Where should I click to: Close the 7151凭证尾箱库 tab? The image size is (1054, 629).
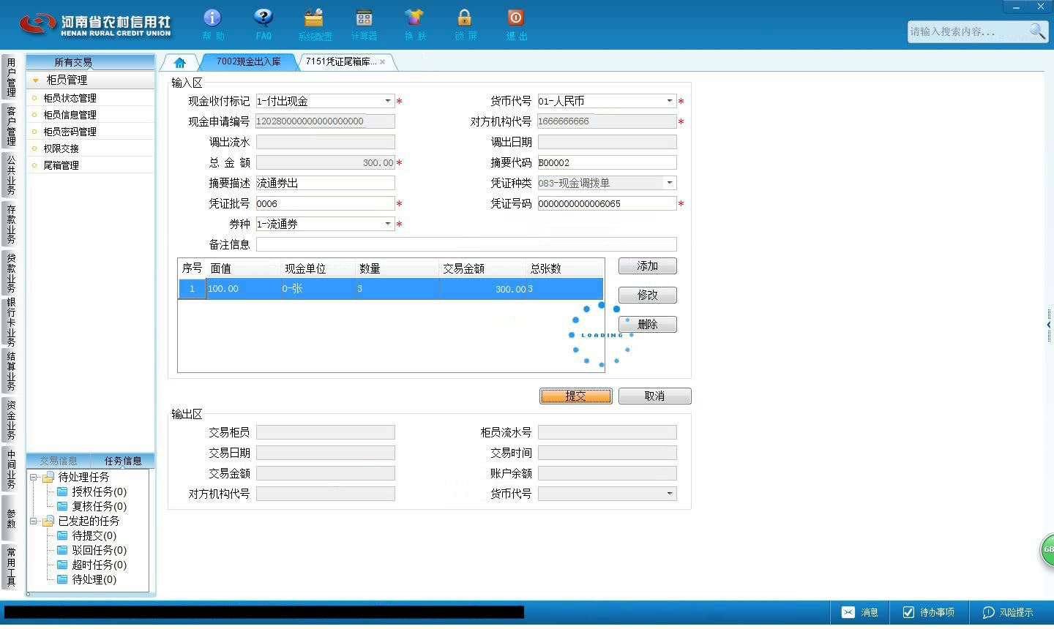tap(382, 62)
